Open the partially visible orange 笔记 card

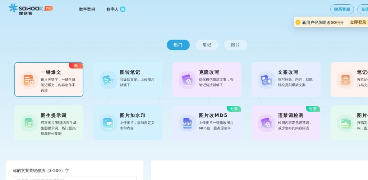tap(349, 80)
